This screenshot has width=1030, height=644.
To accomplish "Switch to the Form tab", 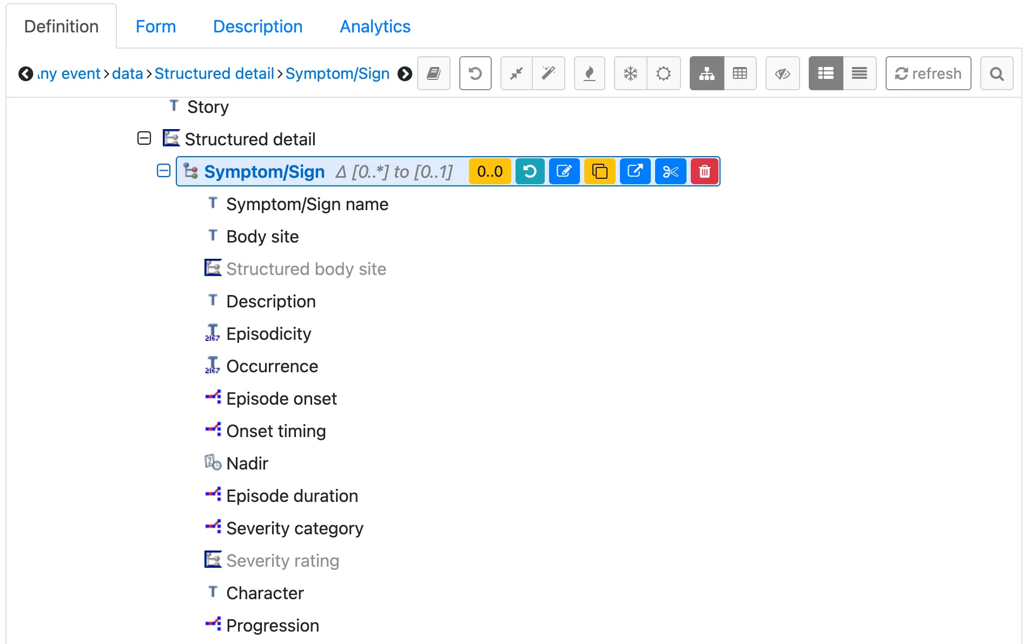I will pyautogui.click(x=156, y=26).
